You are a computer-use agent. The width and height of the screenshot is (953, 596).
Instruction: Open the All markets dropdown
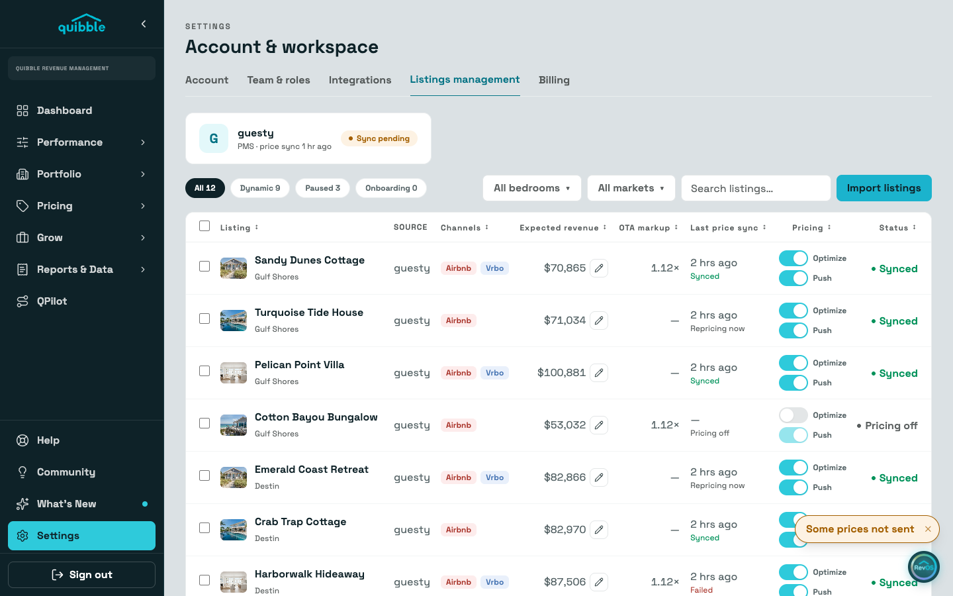point(631,188)
